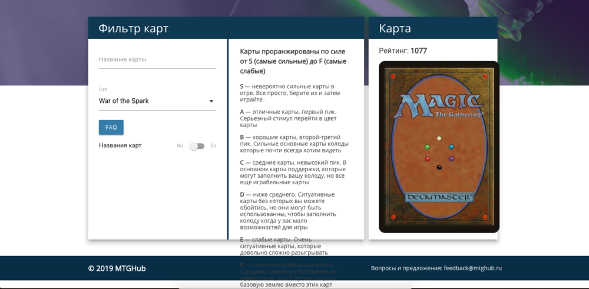Click the black mana dot on the card
The height and width of the screenshot is (289, 589).
tap(439, 167)
